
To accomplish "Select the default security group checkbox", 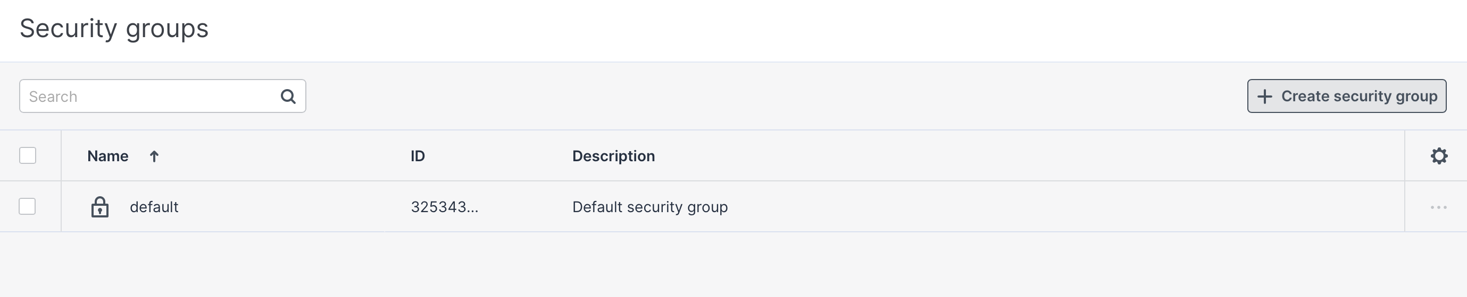I will (x=27, y=207).
